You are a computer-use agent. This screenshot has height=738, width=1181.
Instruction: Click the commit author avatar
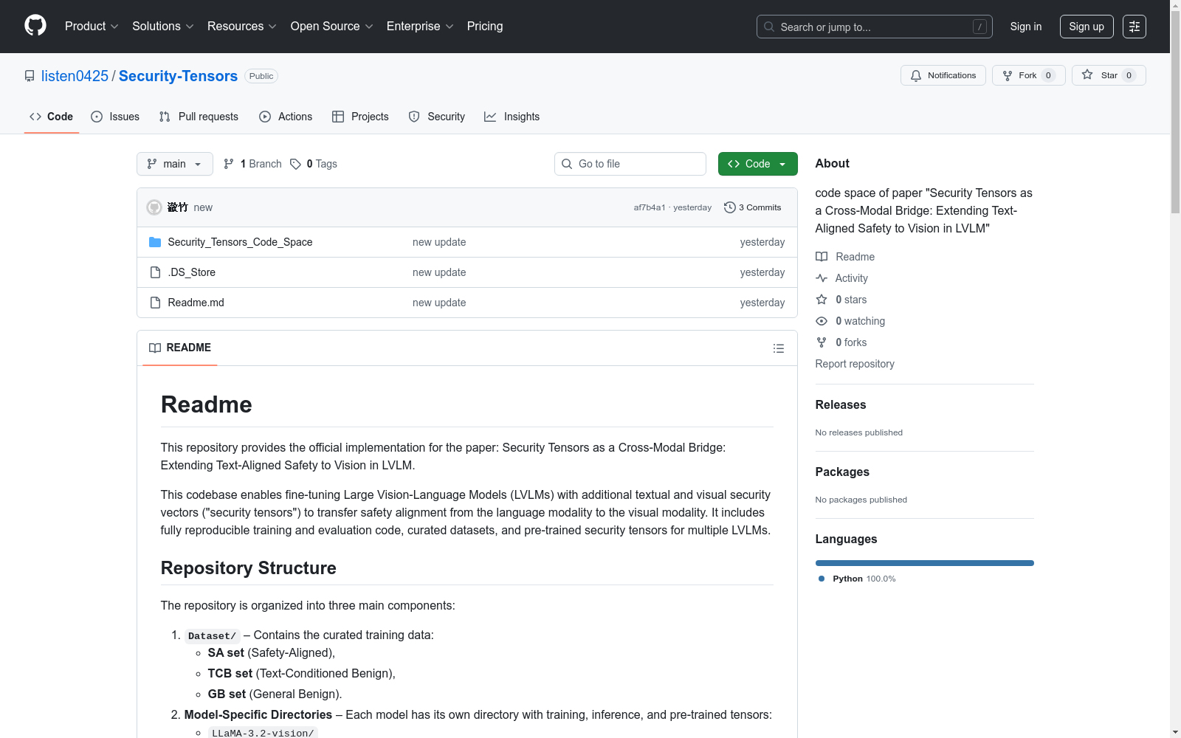coord(154,207)
